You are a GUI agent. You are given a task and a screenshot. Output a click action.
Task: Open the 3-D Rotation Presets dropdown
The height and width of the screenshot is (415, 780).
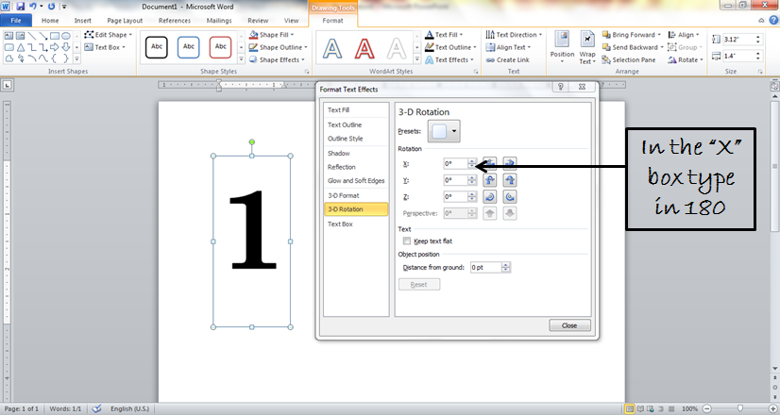coord(443,131)
